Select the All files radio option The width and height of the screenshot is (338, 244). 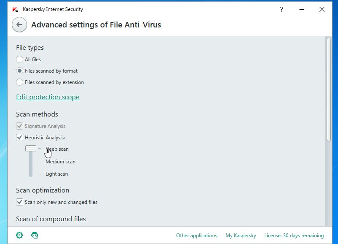pyautogui.click(x=19, y=60)
